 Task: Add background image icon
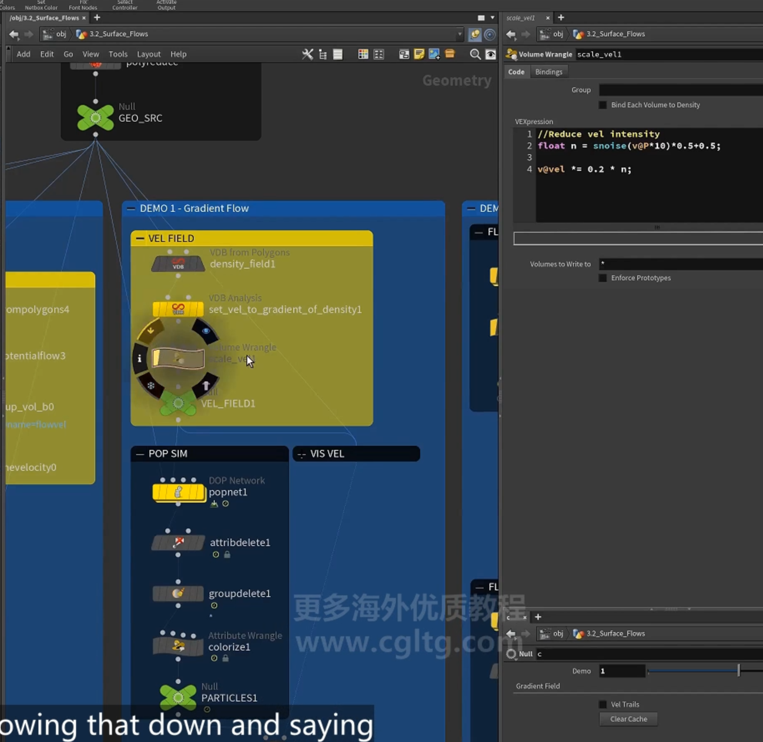pos(434,54)
